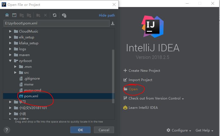Screen dimensions: 220x136
Task: Click Learn IntelliJ IDEA
Action: coord(143,107)
